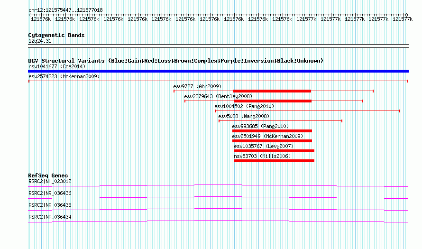
Task: Click the 12q24.31 cytogenetic band
Action: pos(40,41)
